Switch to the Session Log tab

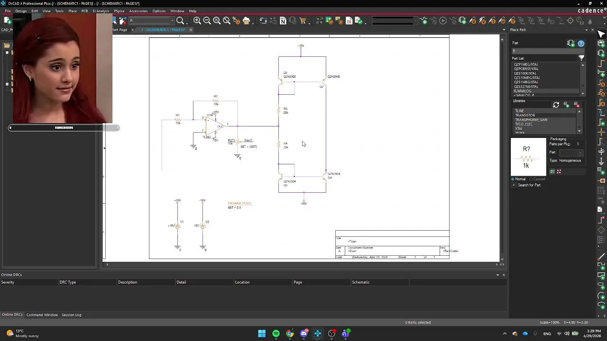tap(72, 315)
